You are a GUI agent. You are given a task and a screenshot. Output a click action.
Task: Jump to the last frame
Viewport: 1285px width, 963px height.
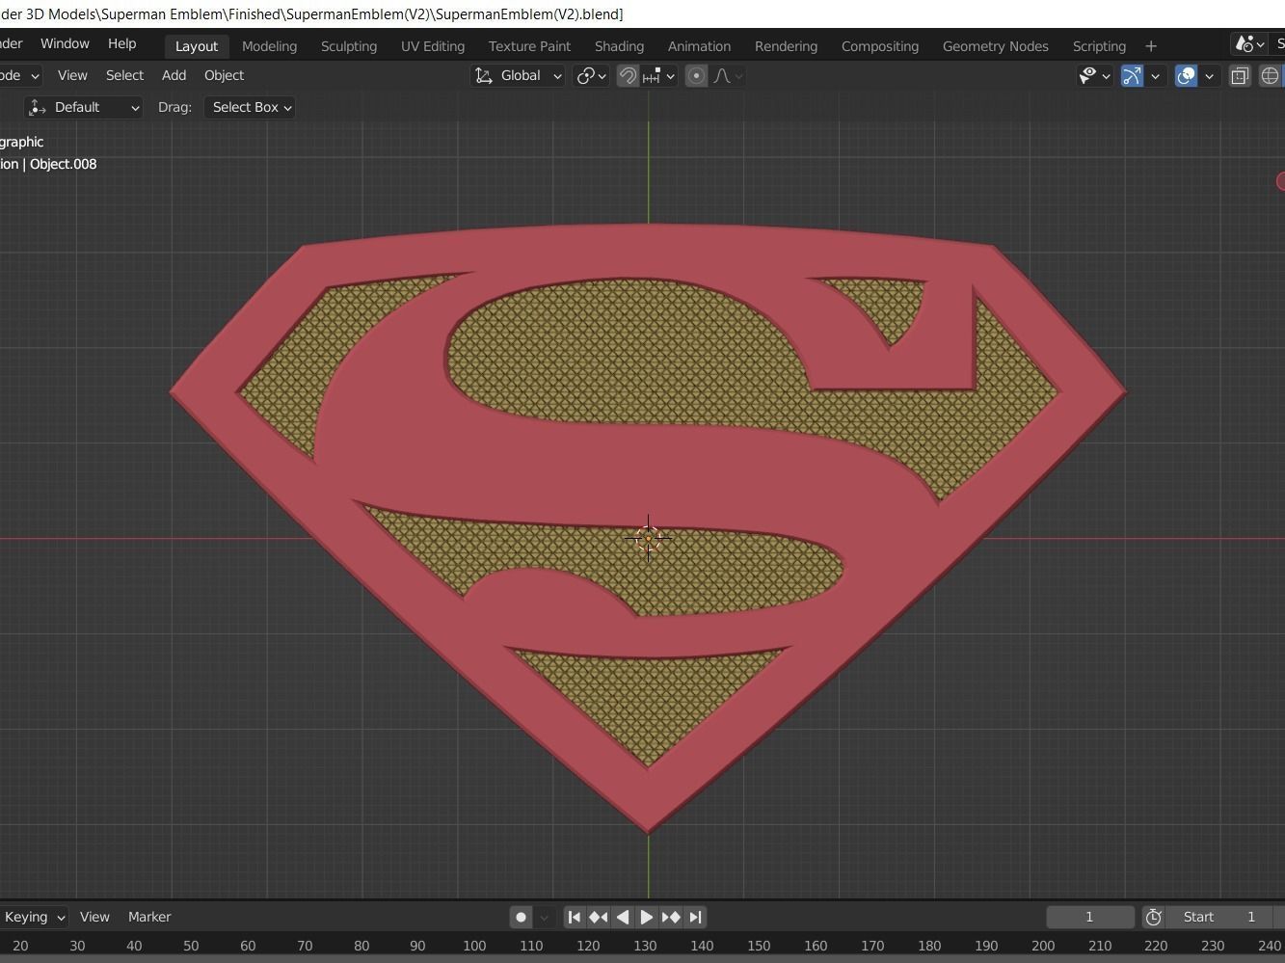[x=695, y=917]
